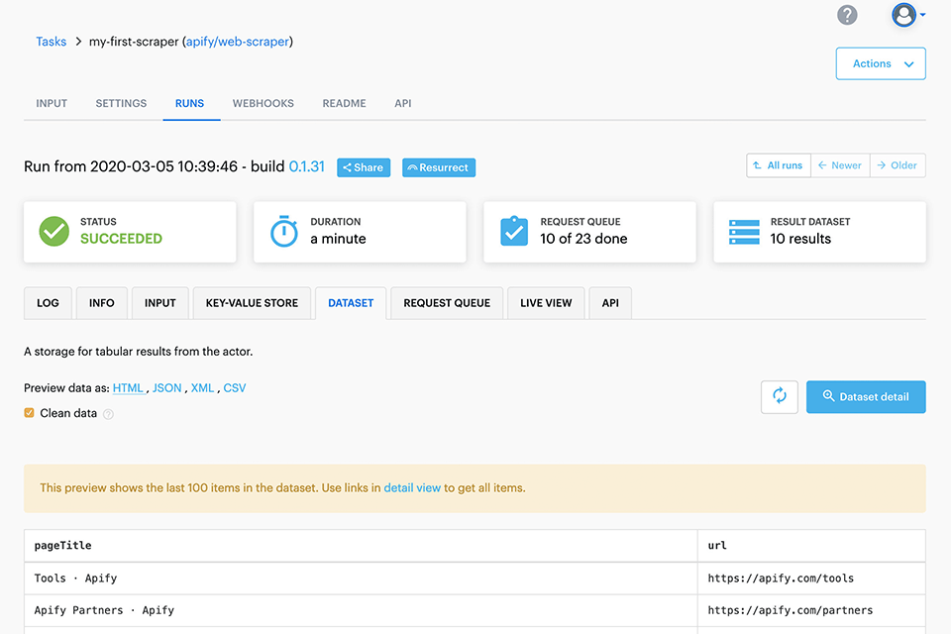This screenshot has width=951, height=634.
Task: Navigate to the Newer run
Action: pyautogui.click(x=840, y=165)
